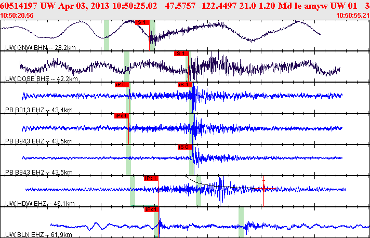The width and height of the screenshot is (370, 238).
Task: Click the magnitude 1.20 Md in header
Action: point(275,6)
